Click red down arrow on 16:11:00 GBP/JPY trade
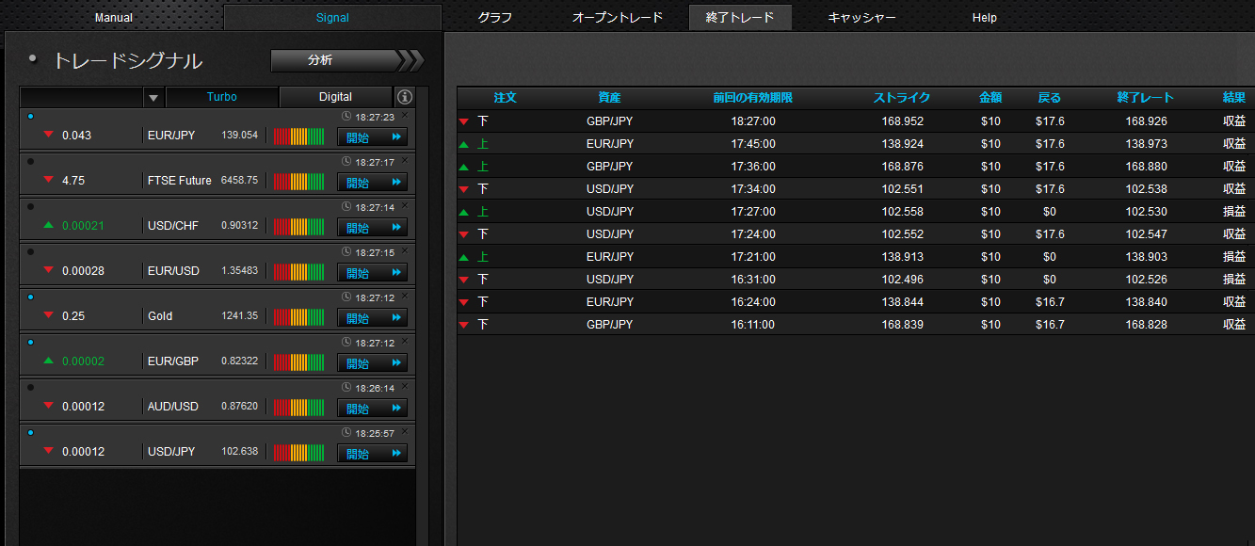Image resolution: width=1255 pixels, height=546 pixels. pyautogui.click(x=463, y=325)
